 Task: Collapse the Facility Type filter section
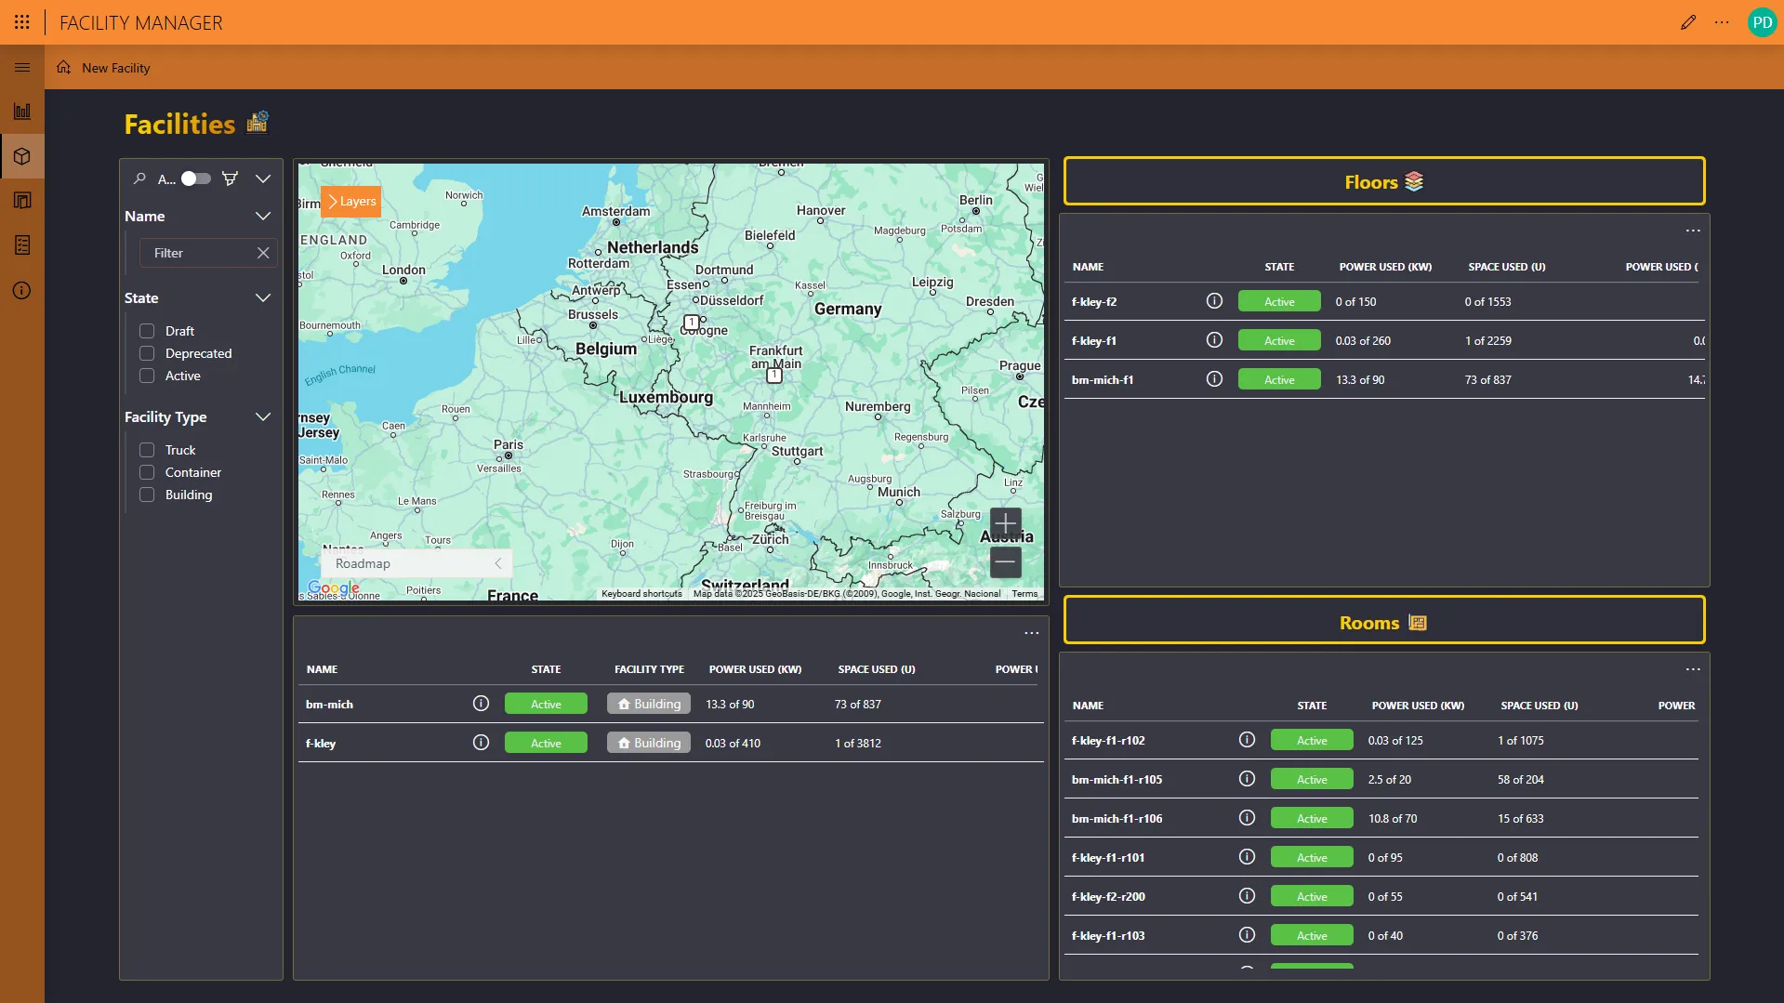pos(263,416)
